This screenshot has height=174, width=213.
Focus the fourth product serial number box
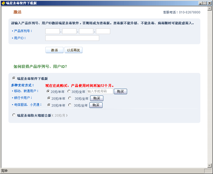pos(103,31)
